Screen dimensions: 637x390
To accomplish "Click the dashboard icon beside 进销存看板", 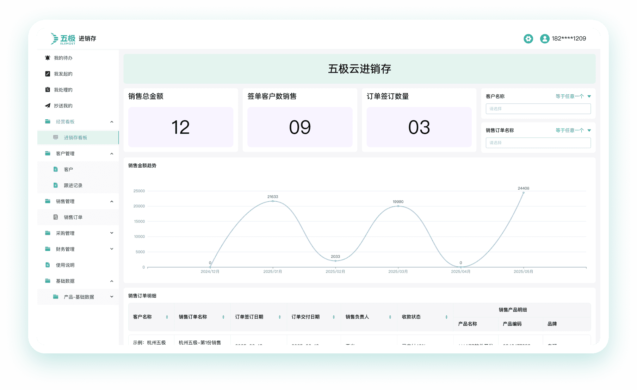I will (56, 137).
